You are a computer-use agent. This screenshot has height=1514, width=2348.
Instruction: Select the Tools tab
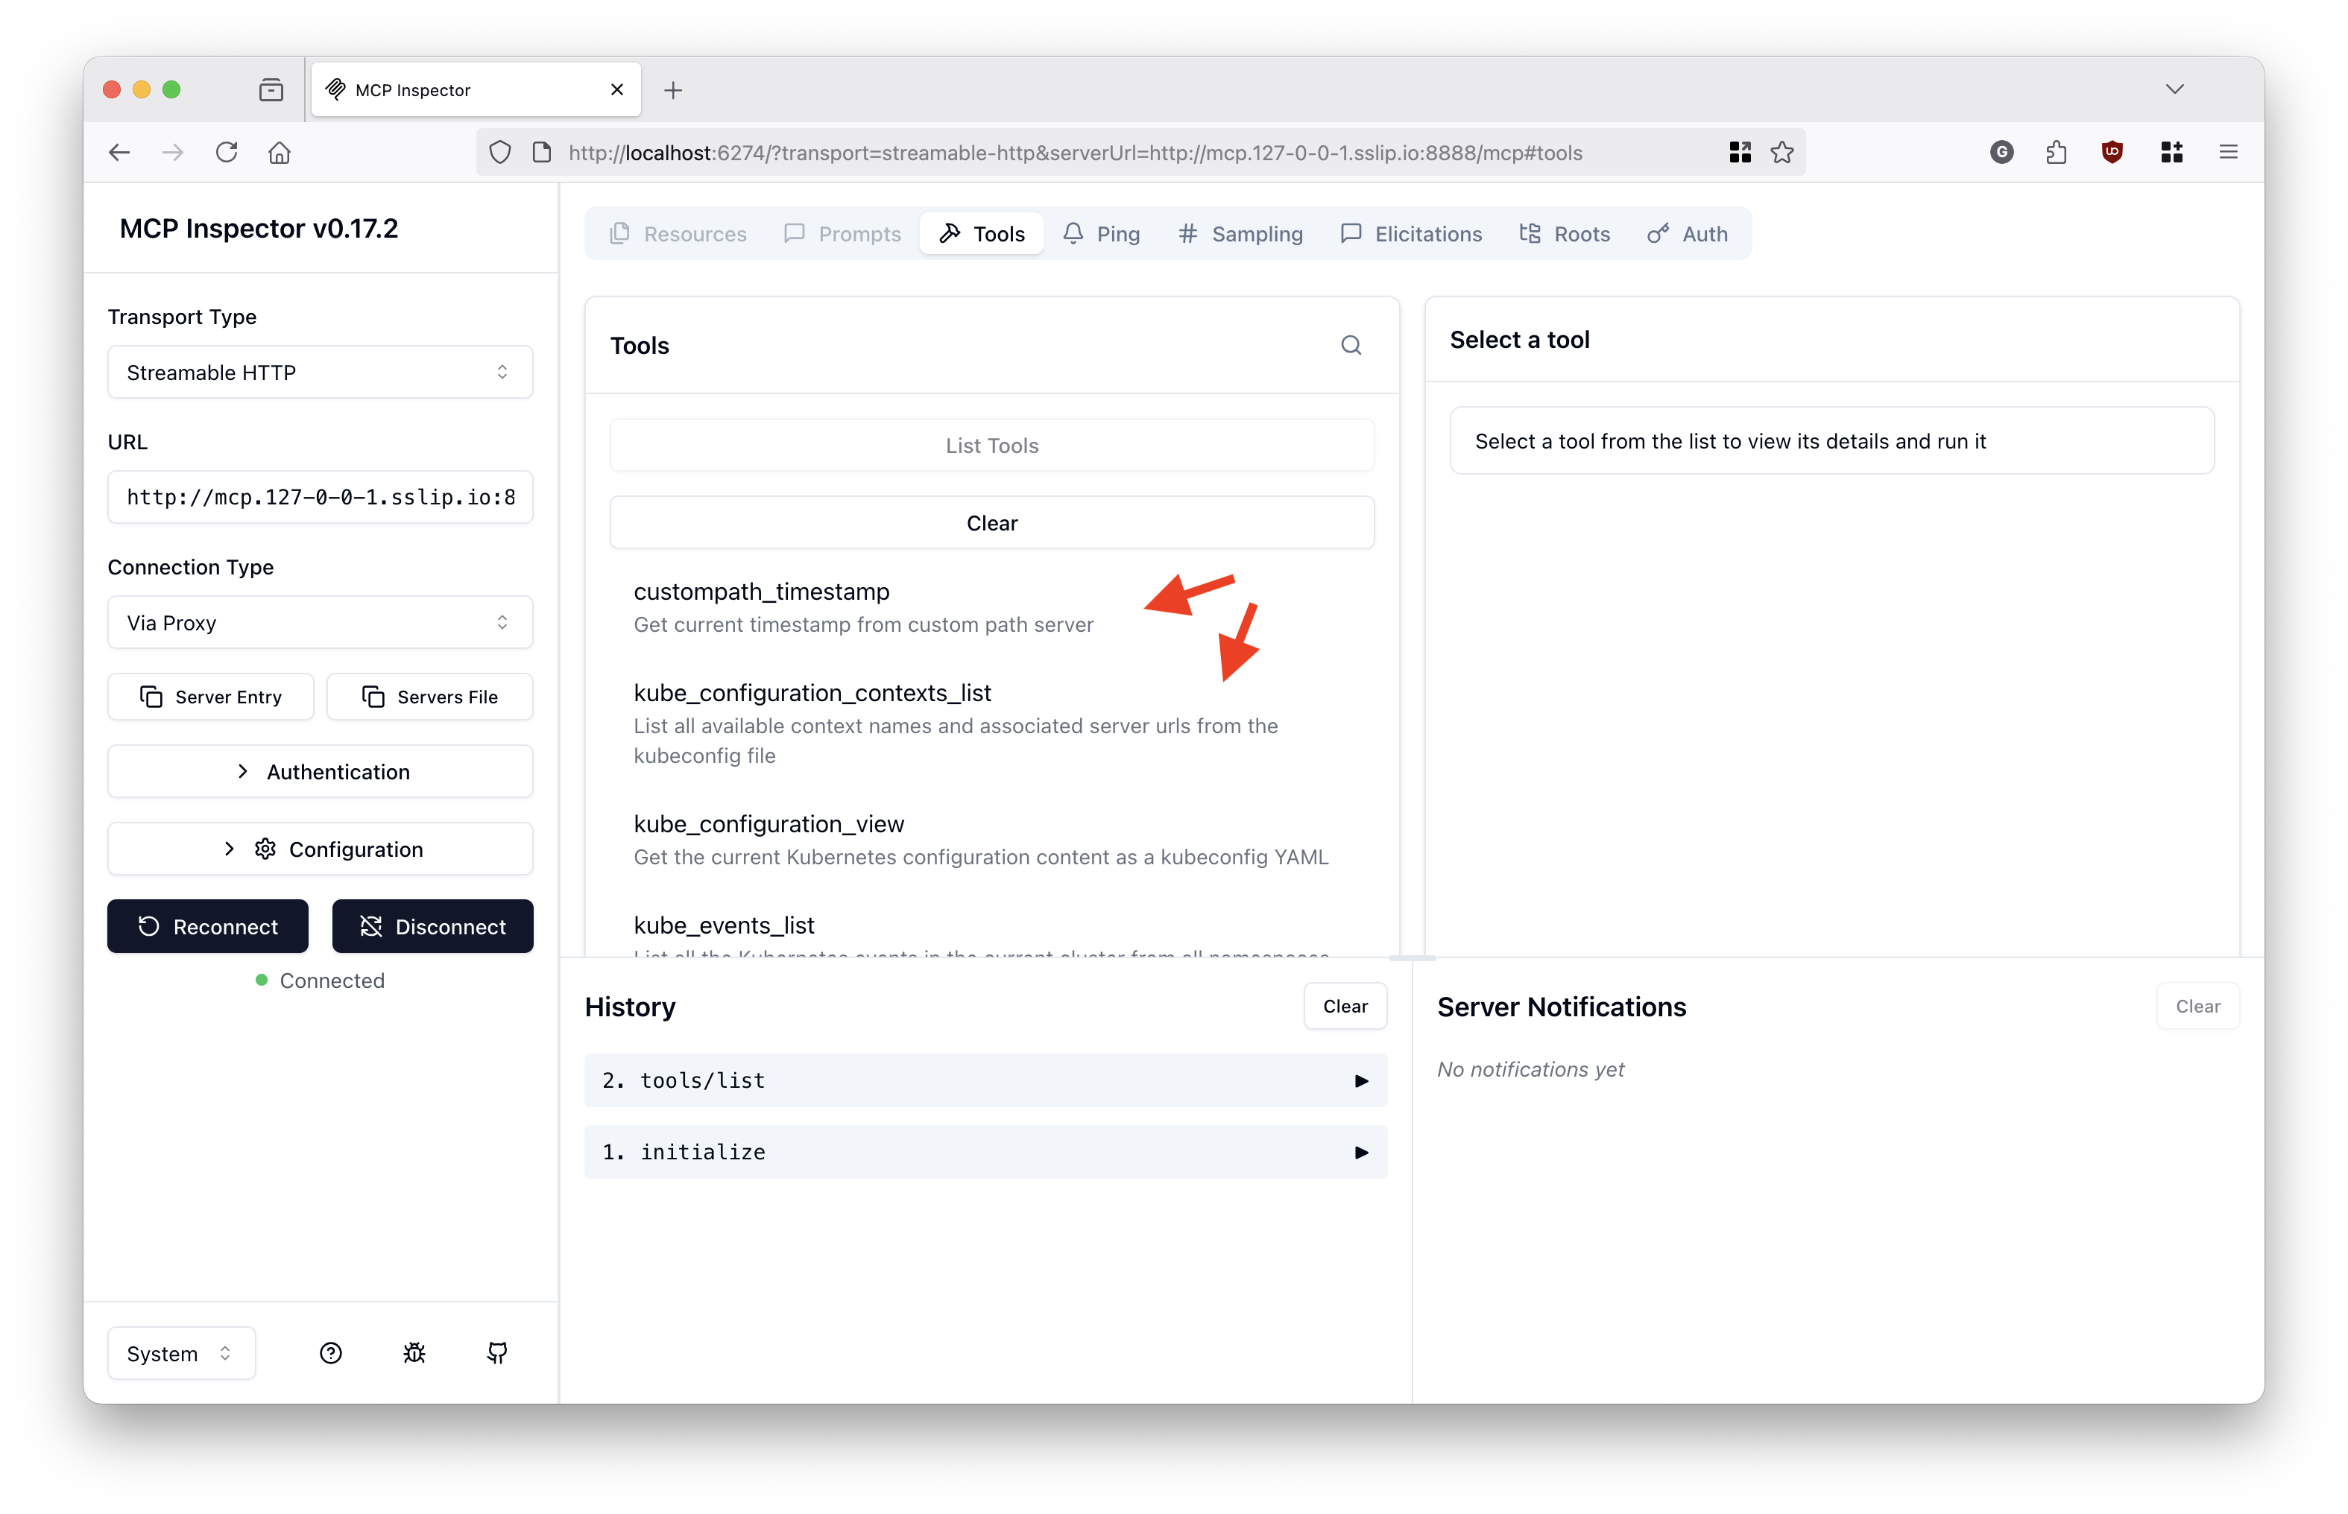click(x=981, y=234)
